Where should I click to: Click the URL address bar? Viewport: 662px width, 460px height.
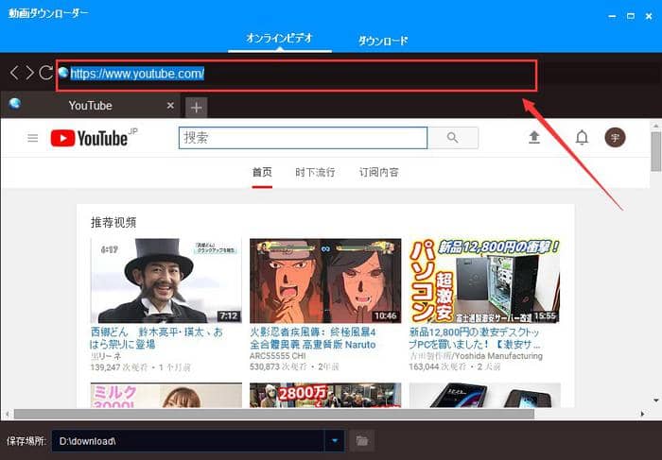(x=296, y=75)
